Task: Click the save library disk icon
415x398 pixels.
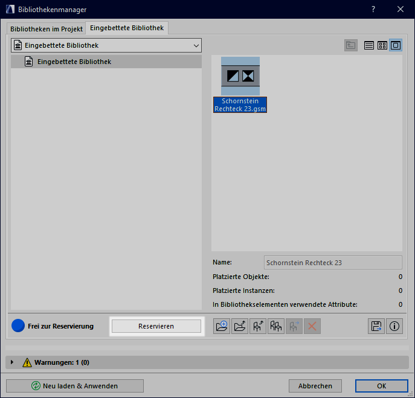Action: (x=376, y=326)
